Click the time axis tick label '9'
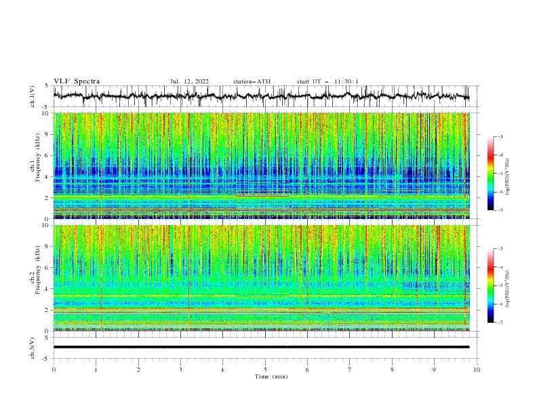The image size is (537, 415). [x=434, y=370]
